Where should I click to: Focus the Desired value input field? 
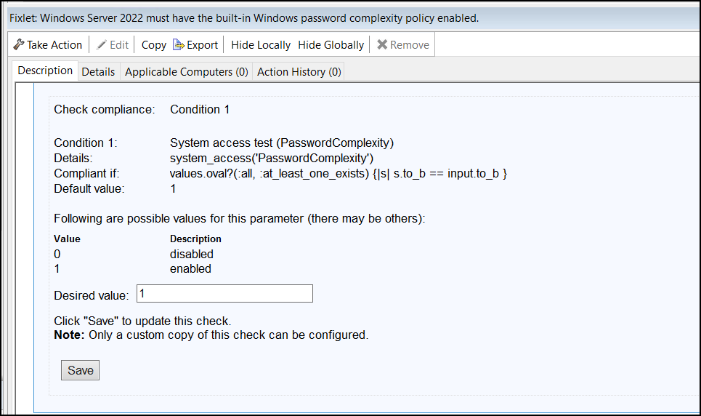pyautogui.click(x=224, y=294)
